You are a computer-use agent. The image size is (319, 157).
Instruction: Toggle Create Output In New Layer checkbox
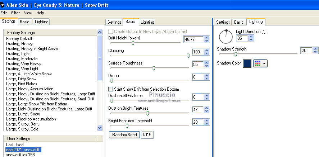pyautogui.click(x=110, y=32)
